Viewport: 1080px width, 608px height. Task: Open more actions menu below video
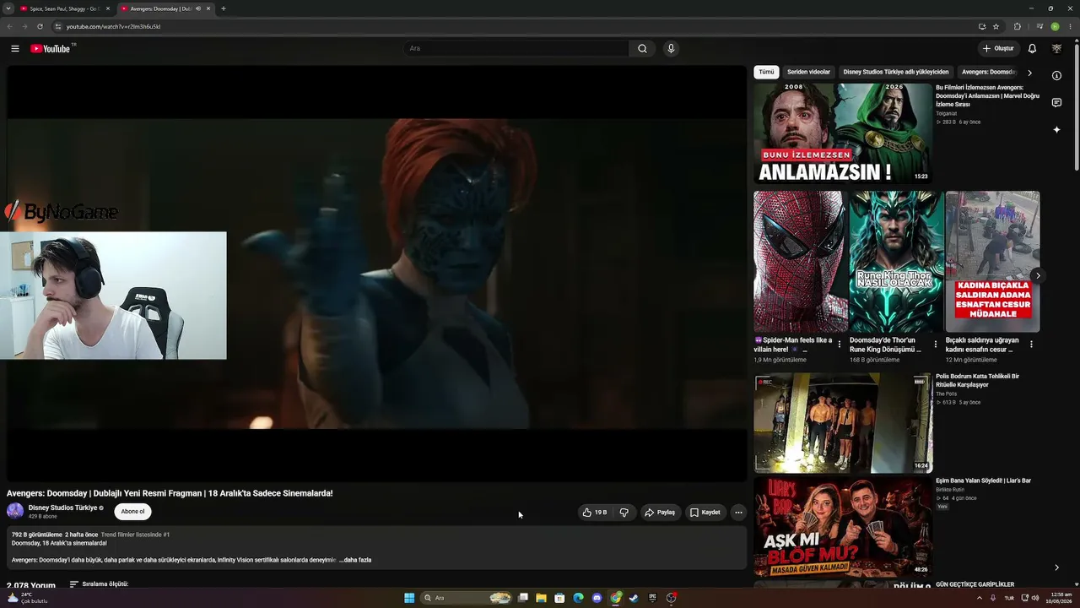point(738,513)
